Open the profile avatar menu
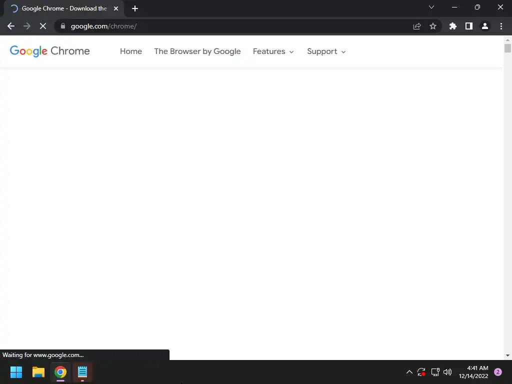The image size is (512, 384). pos(485,26)
